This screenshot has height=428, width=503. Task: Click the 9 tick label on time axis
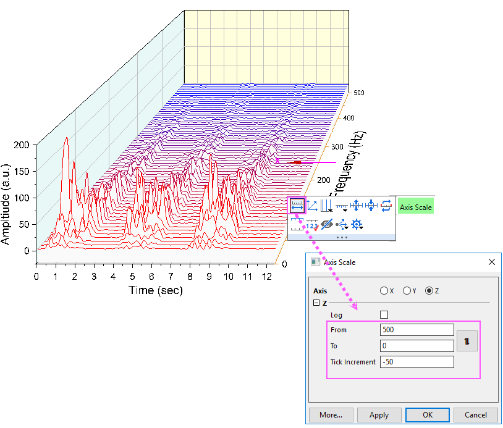pyautogui.click(x=209, y=277)
